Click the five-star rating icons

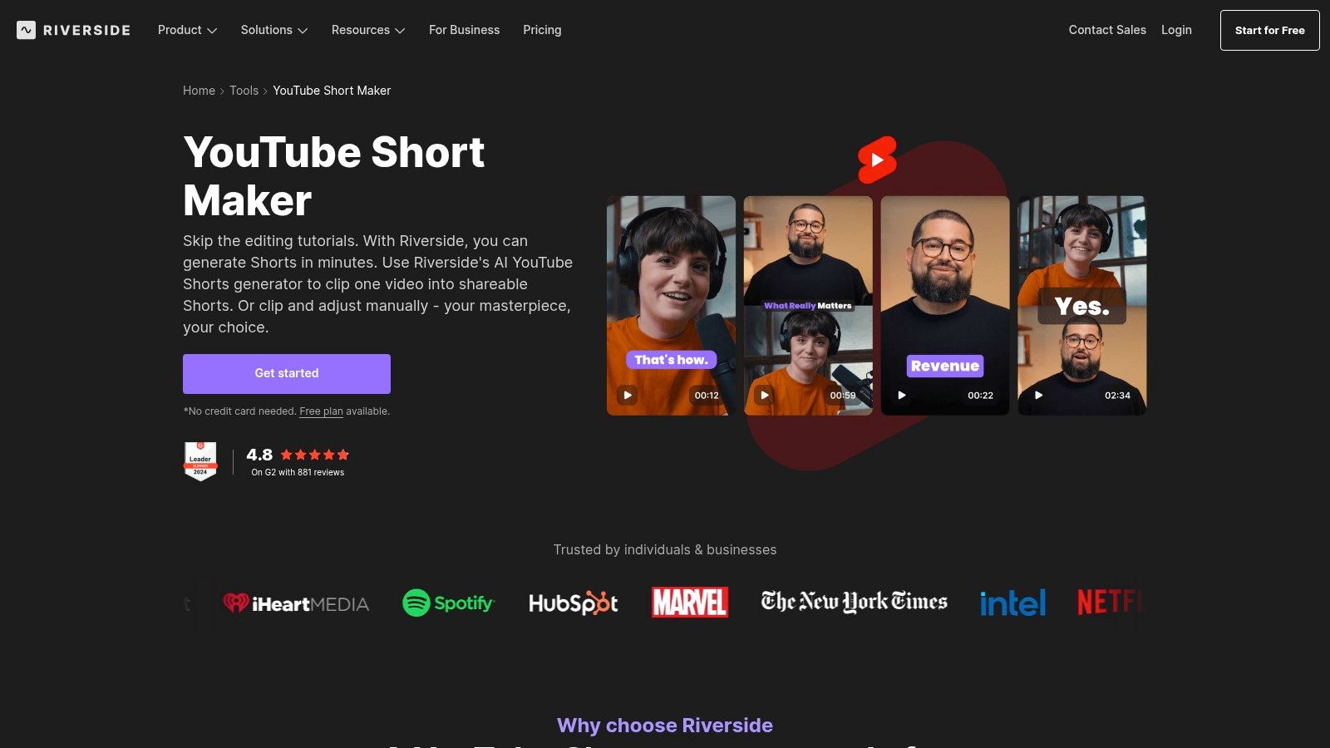click(x=314, y=455)
